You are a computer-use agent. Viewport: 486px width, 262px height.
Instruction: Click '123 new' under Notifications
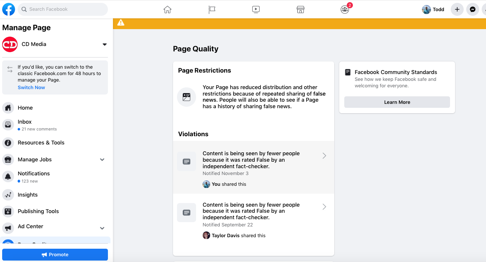(x=29, y=181)
